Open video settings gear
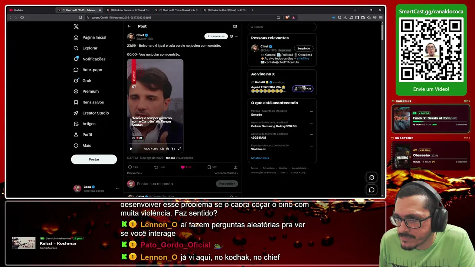This screenshot has width=475, height=267. 167,149
